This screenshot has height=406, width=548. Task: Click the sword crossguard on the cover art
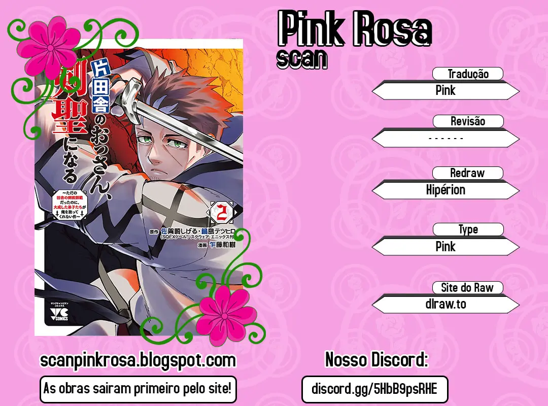(x=130, y=99)
